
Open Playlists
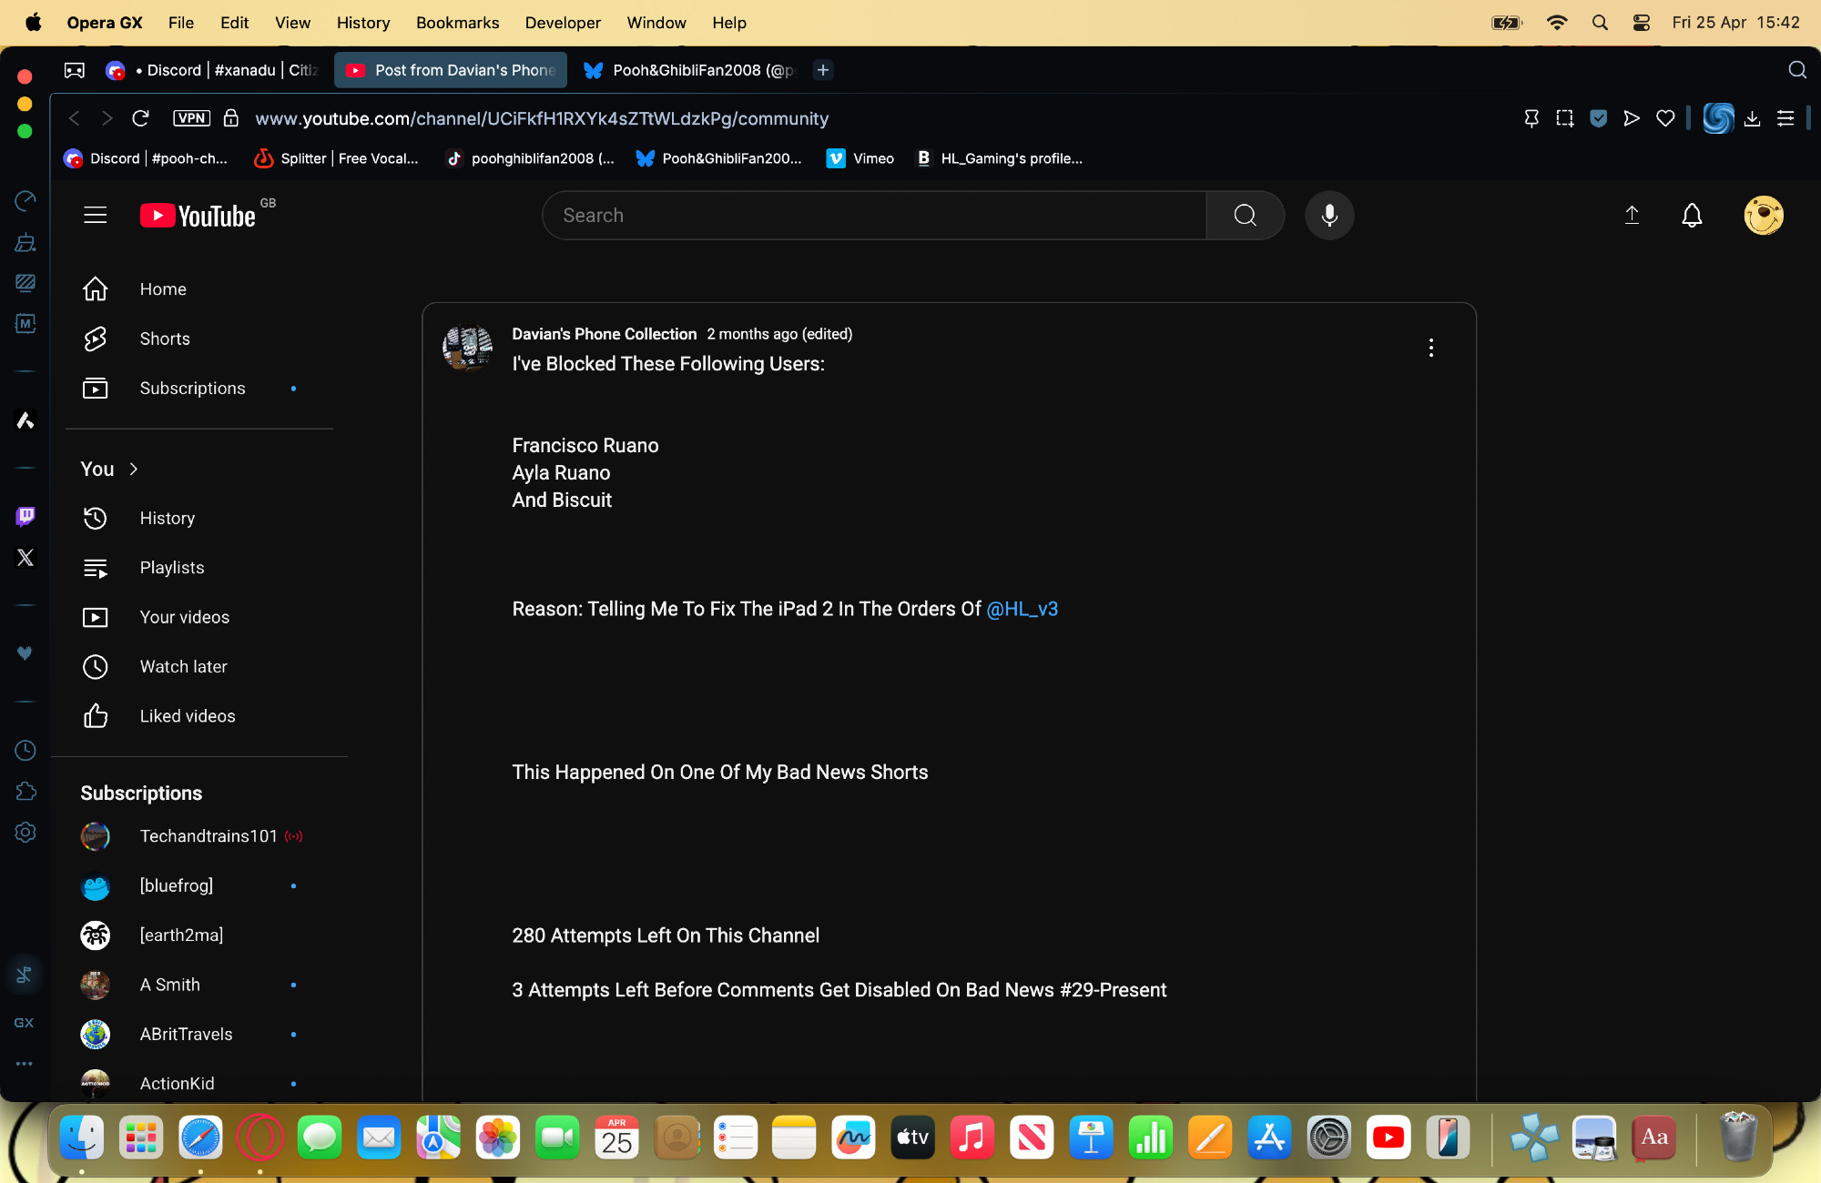click(200, 568)
